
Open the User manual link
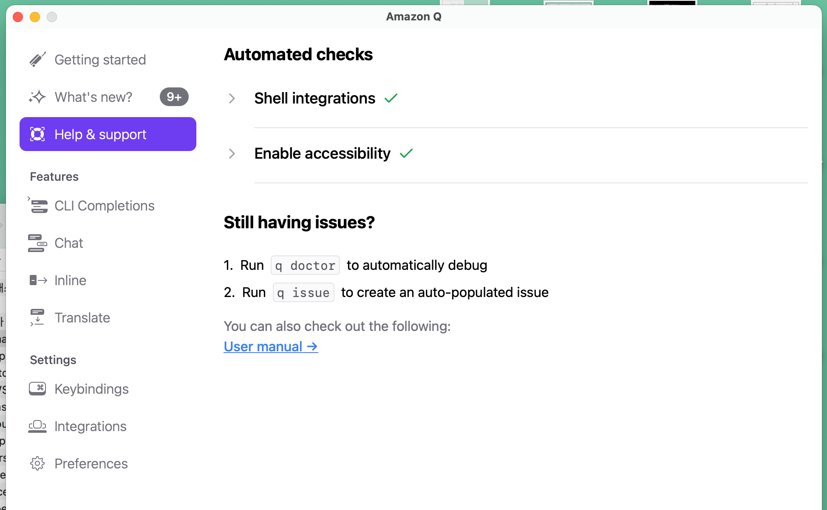(271, 347)
